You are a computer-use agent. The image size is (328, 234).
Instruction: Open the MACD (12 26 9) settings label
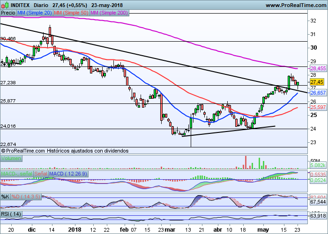tap(68, 174)
